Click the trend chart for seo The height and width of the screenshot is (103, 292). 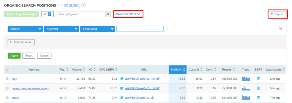click(246, 79)
